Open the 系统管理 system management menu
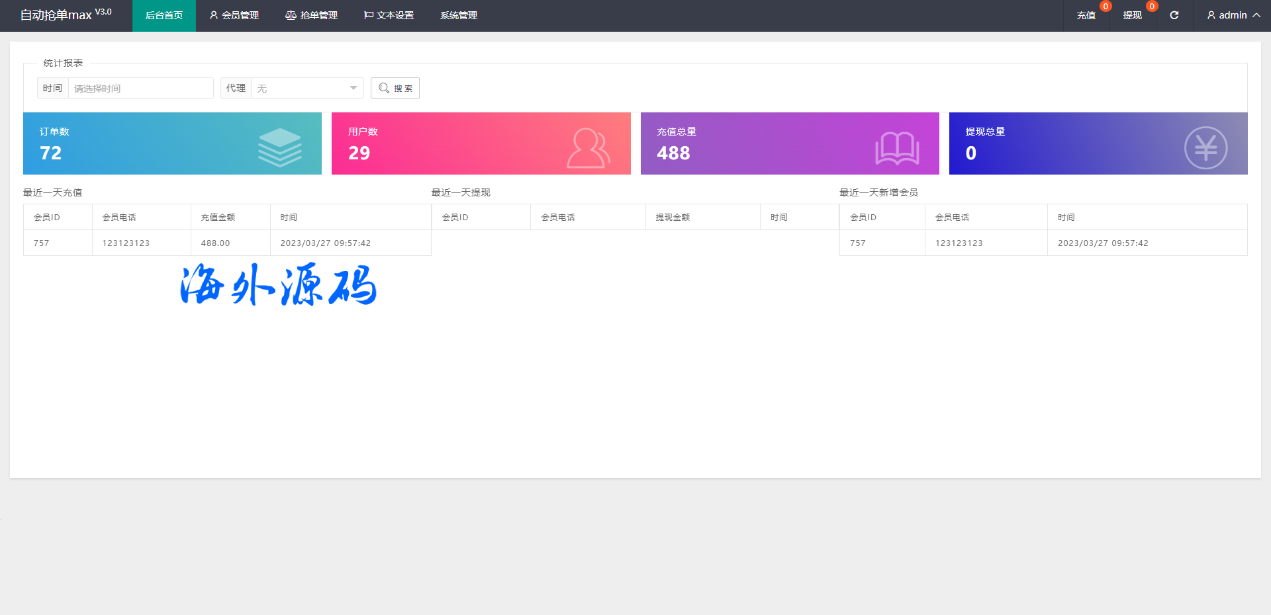 tap(458, 15)
